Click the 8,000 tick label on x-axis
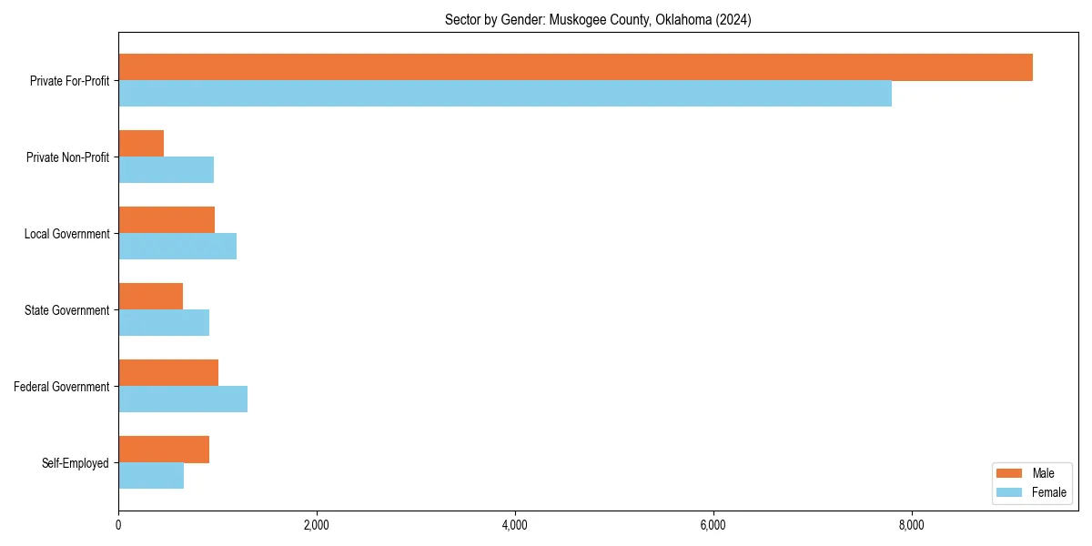 click(x=913, y=525)
